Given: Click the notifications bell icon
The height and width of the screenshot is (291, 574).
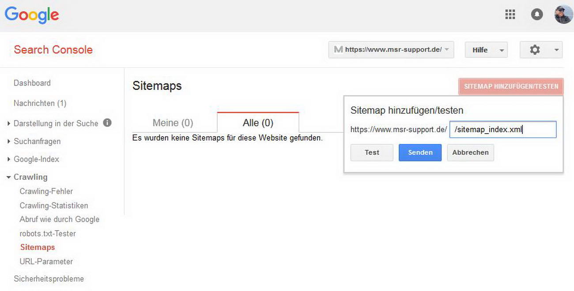Looking at the screenshot, I should coord(536,15).
